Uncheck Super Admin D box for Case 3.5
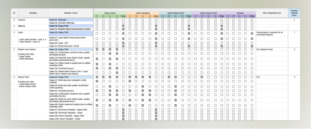Image resolution: width=311 pixels, height=129 pixels. (117, 72)
